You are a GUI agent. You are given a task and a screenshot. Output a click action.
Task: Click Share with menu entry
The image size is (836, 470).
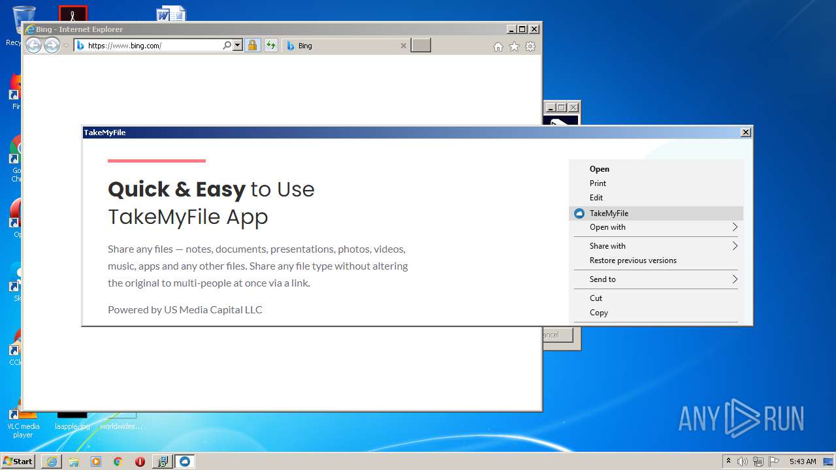click(656, 246)
